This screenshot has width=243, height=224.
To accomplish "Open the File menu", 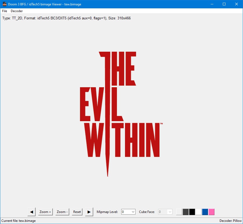I will 5,11.
